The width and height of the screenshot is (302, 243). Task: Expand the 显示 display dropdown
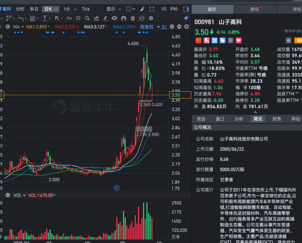(113, 9)
